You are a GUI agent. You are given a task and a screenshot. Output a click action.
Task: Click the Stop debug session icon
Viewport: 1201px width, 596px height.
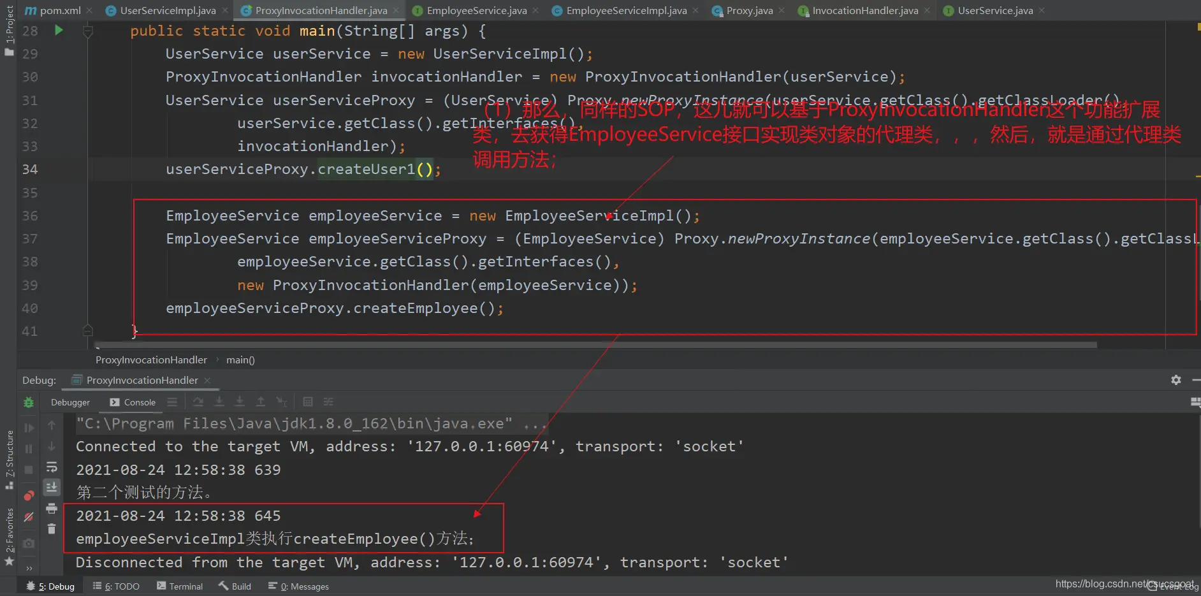(x=29, y=470)
